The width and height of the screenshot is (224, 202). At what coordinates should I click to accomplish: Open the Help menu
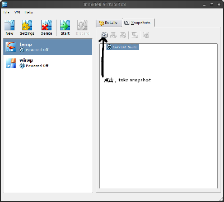(x=29, y=12)
